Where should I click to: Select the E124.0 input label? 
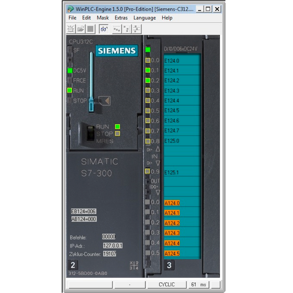[172, 61]
